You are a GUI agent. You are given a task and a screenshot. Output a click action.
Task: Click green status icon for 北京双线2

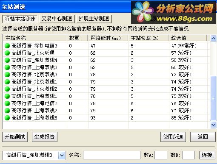tap(7, 89)
